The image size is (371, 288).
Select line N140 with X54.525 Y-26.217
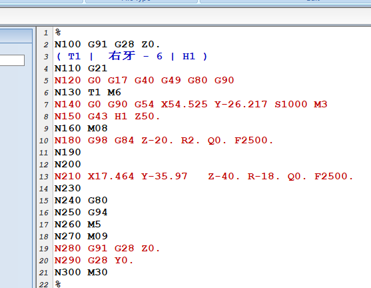(x=191, y=105)
